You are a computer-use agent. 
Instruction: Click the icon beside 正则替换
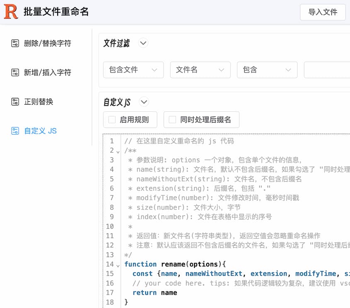pos(15,102)
